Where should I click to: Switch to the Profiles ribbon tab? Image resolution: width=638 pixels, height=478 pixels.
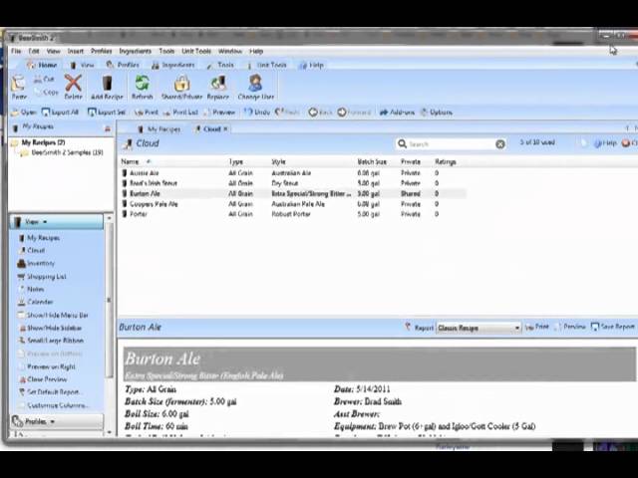pos(123,65)
